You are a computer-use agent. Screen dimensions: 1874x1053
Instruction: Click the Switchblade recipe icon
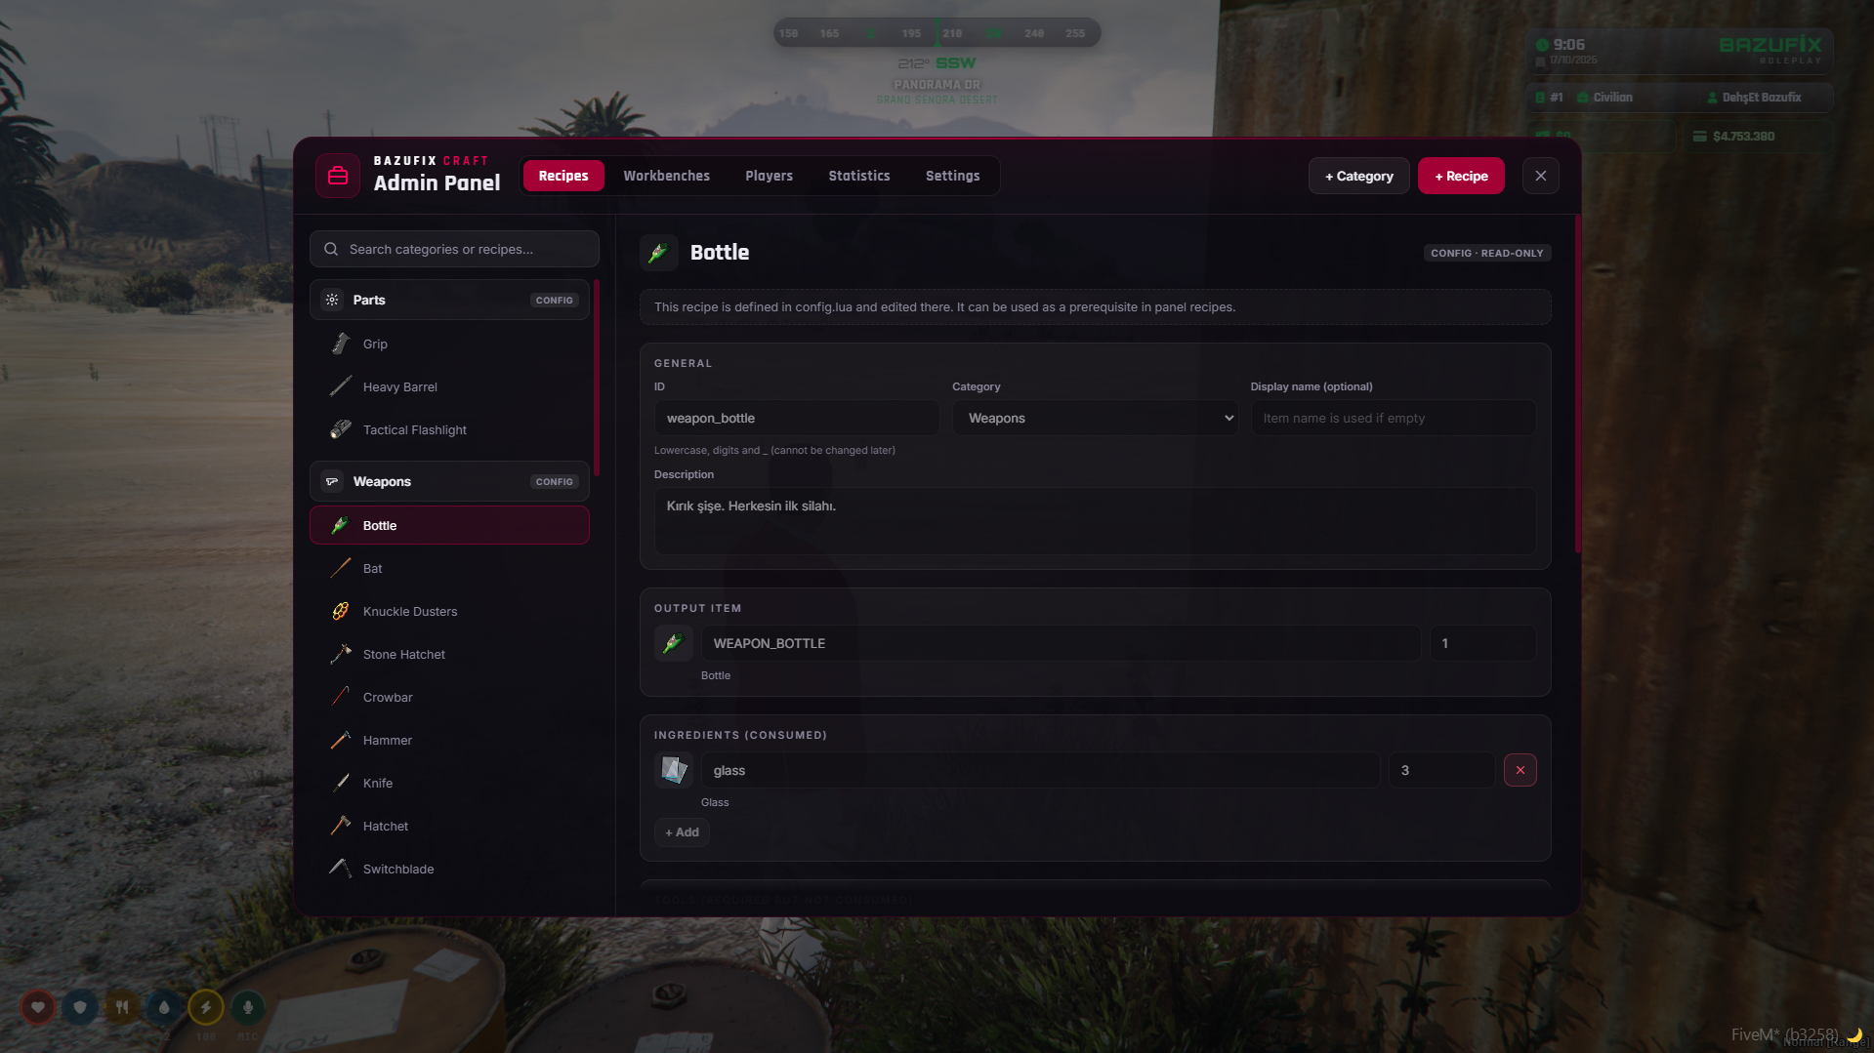(341, 869)
